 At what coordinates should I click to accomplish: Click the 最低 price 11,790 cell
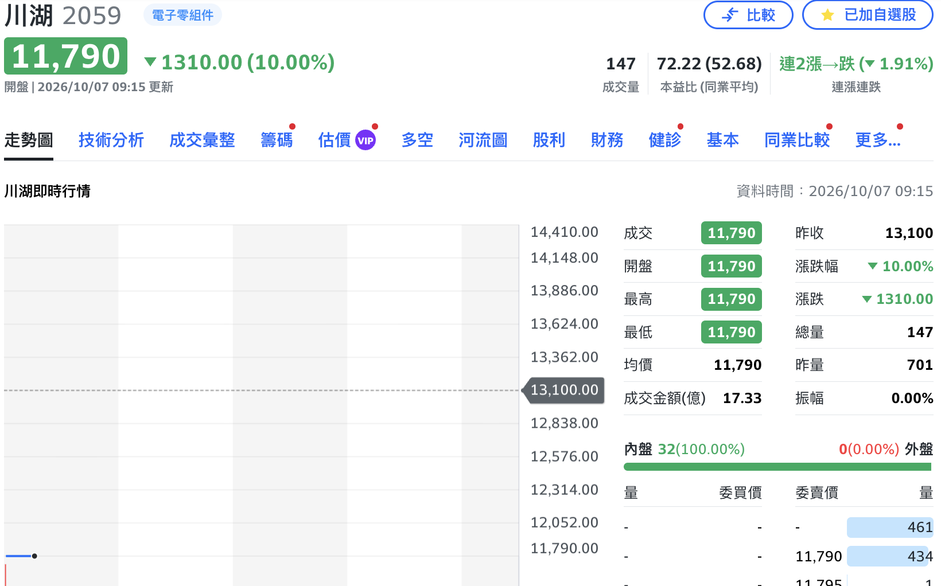732,332
